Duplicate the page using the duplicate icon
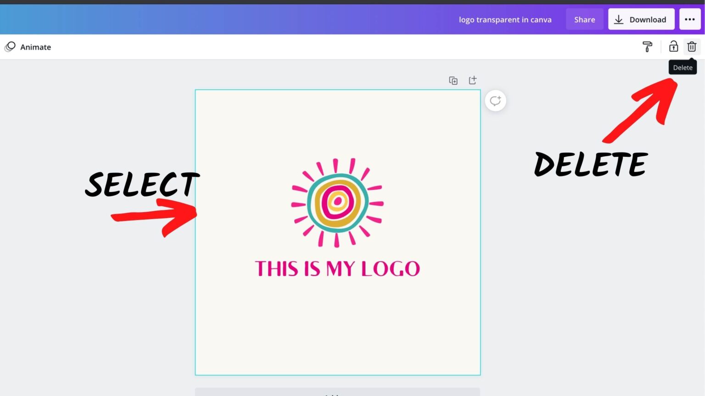 click(x=453, y=80)
